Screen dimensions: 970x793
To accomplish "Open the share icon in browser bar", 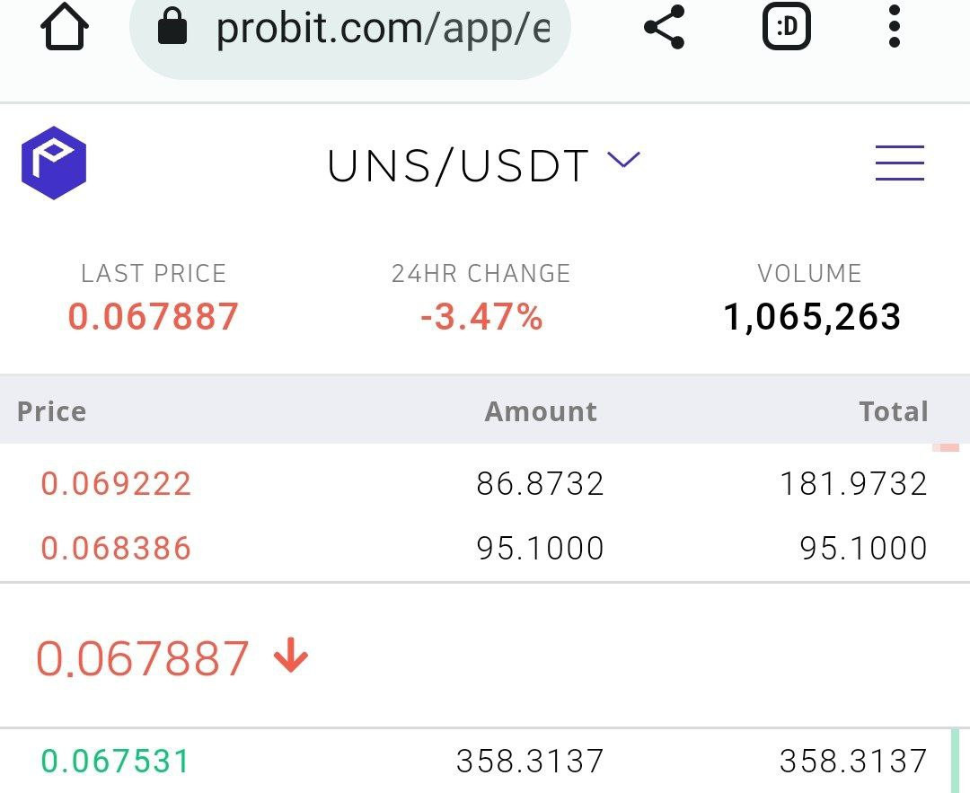I will point(665,27).
